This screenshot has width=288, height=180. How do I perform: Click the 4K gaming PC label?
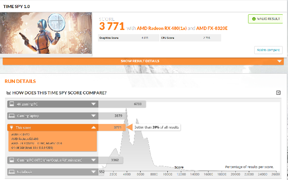(27, 104)
